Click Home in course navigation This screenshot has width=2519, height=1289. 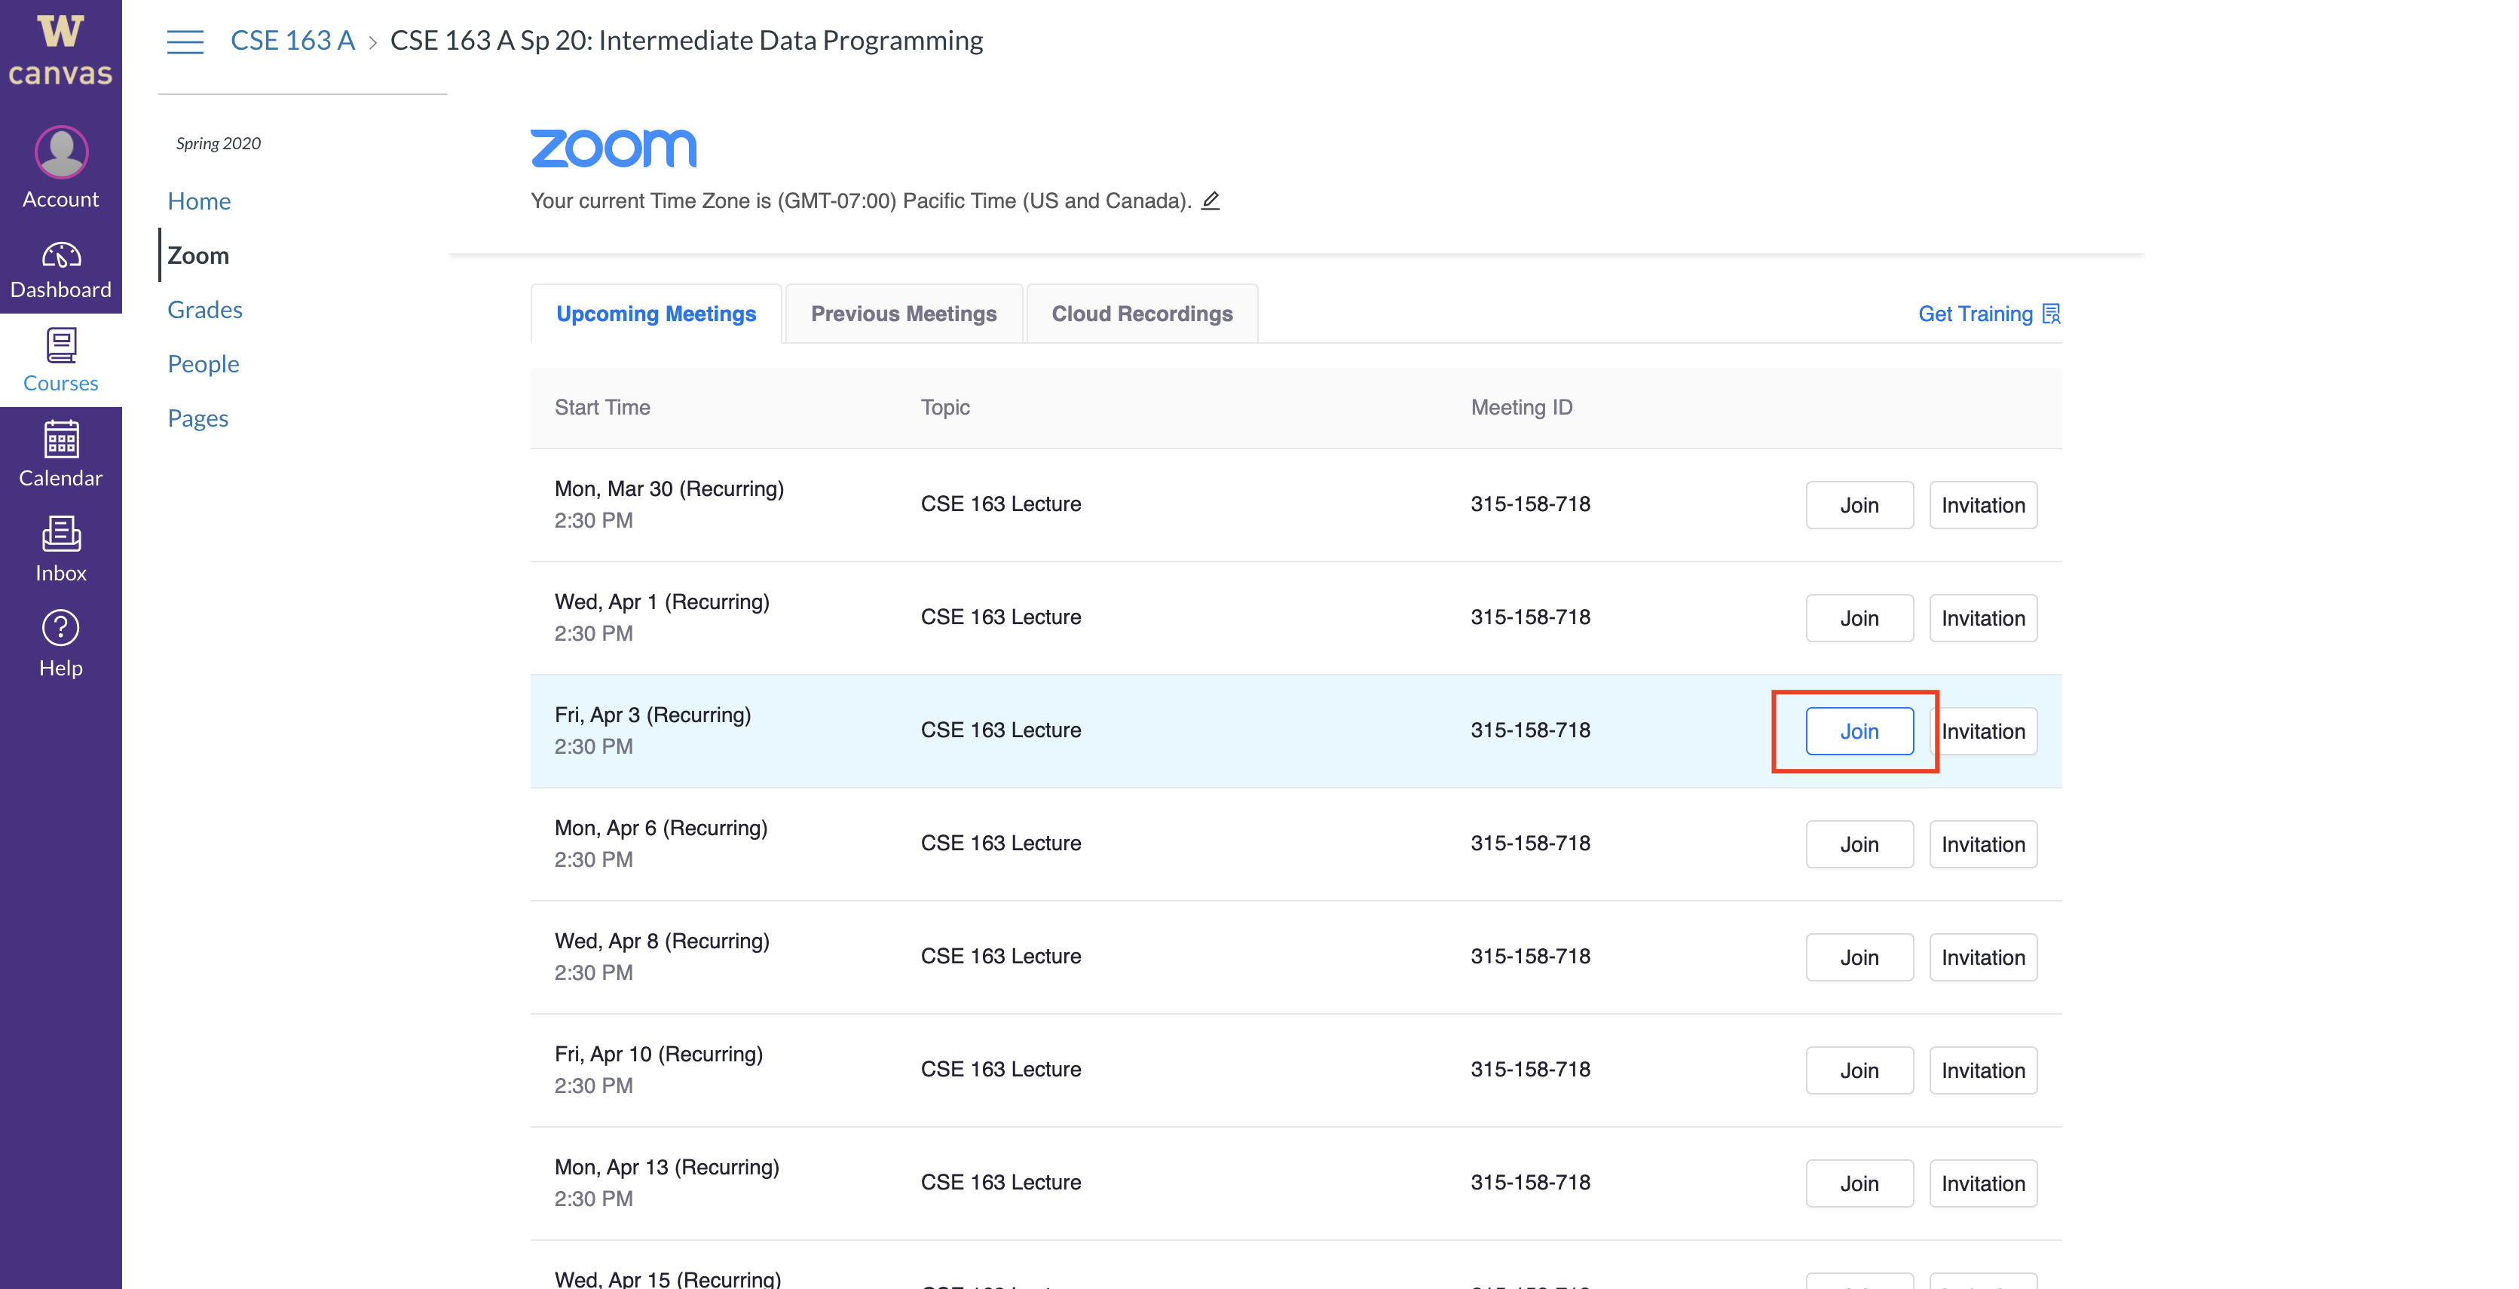pos(199,199)
